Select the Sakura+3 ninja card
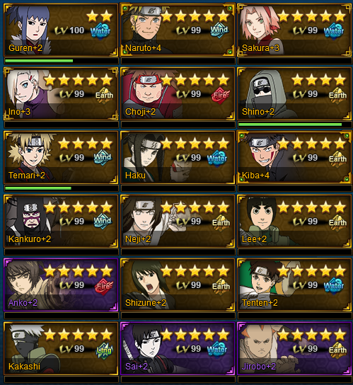 pos(294,30)
